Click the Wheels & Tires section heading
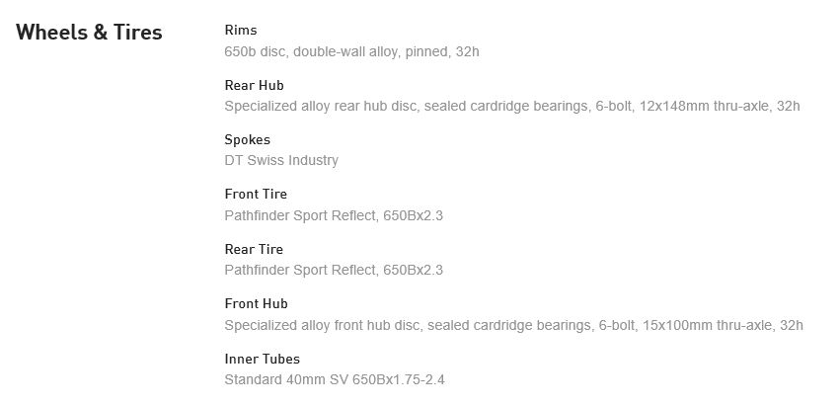Image resolution: width=840 pixels, height=407 pixels. coord(89,33)
